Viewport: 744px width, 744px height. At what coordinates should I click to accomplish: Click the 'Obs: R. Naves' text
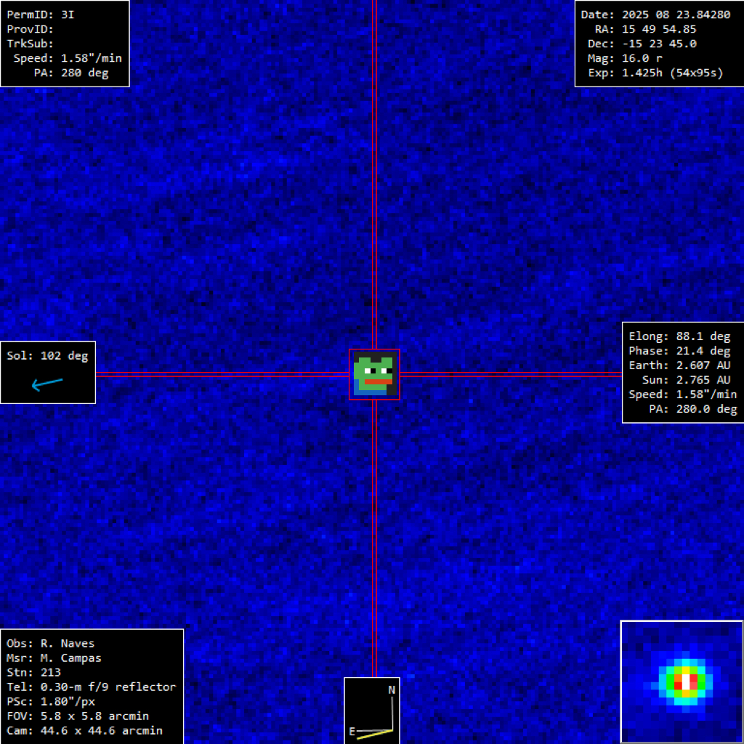point(51,644)
